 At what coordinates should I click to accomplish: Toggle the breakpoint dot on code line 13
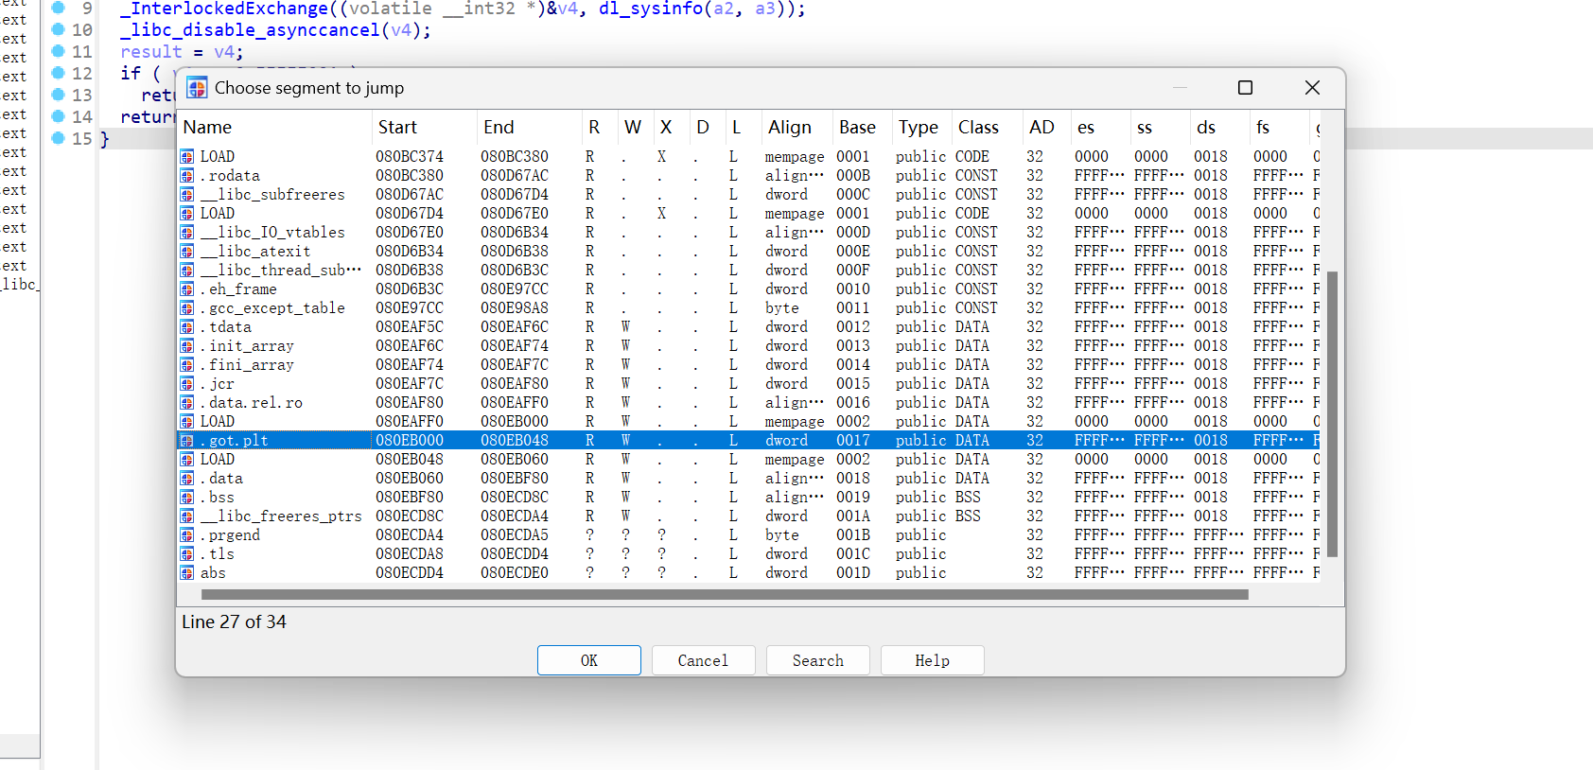click(58, 95)
